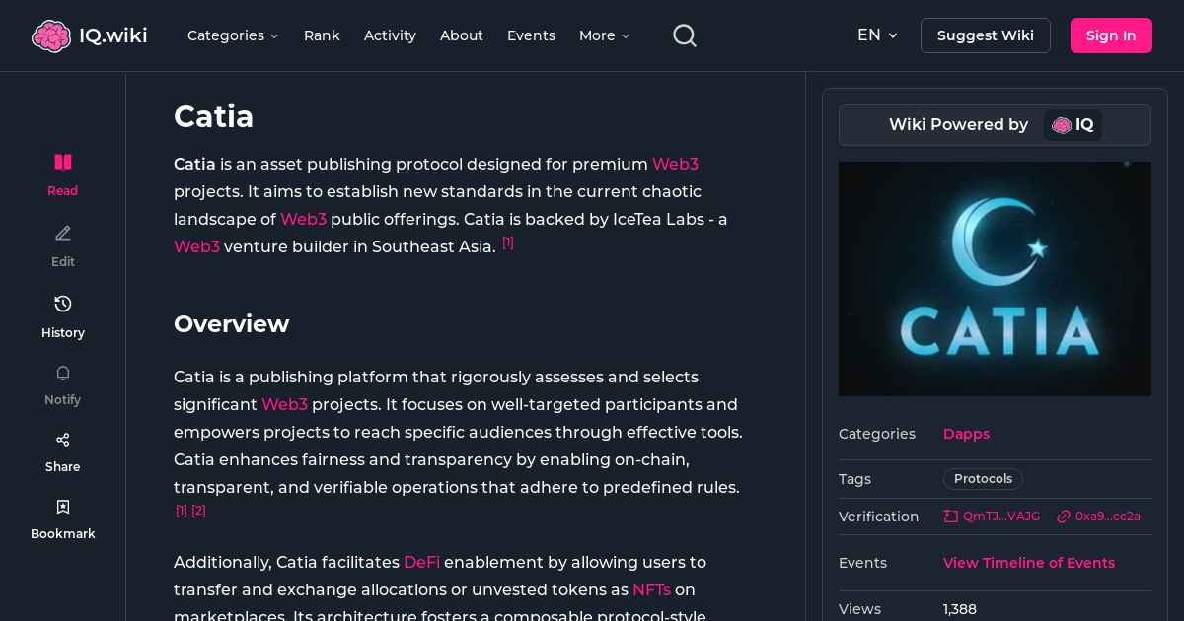Click the IQ.wiki brain logo

52,34
